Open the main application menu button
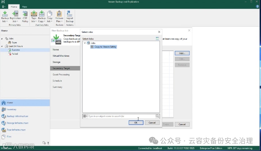 point(3,7)
